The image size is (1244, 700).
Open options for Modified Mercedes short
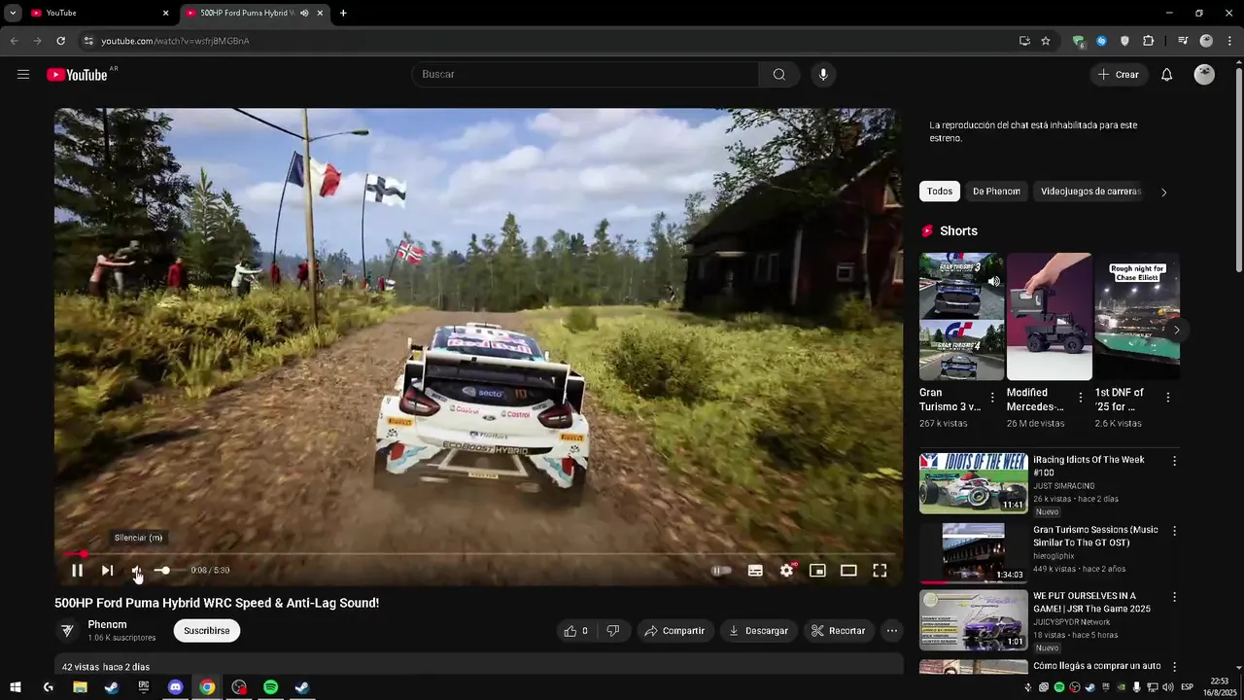tap(1081, 398)
